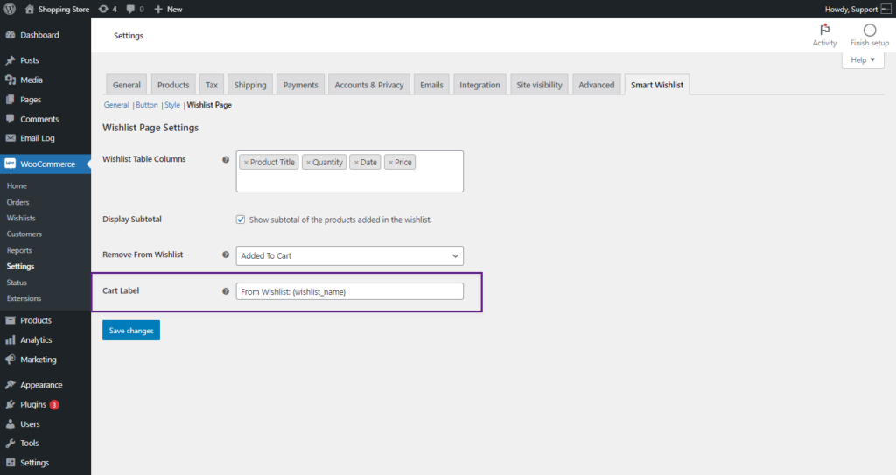Click bottom Settings sliders icon in sidebar
The height and width of the screenshot is (475, 896).
pos(10,463)
